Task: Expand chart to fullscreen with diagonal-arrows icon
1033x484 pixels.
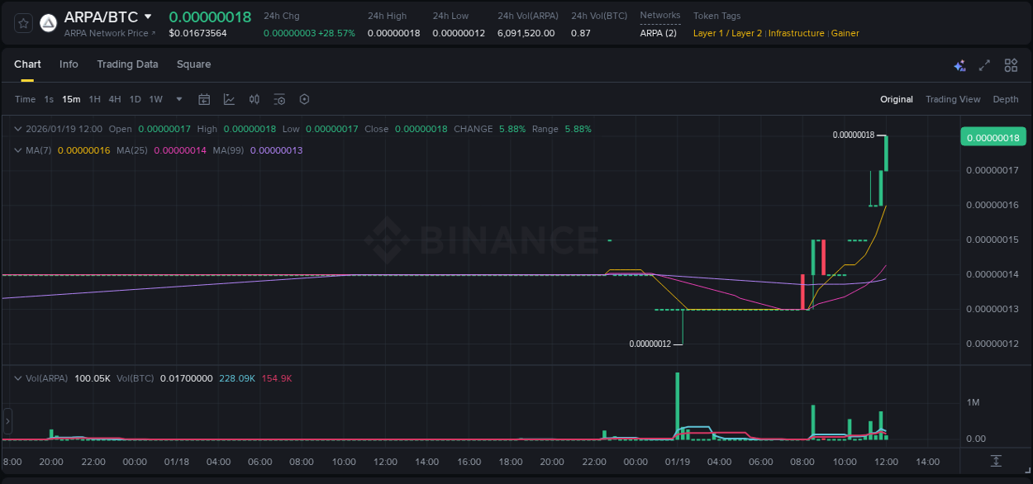Action: 985,64
